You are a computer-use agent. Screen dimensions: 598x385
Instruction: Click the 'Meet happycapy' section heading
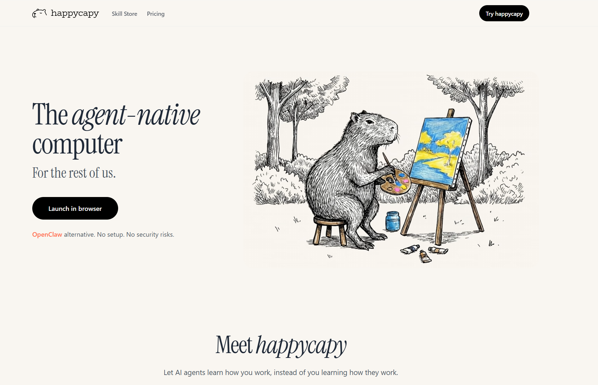click(281, 346)
